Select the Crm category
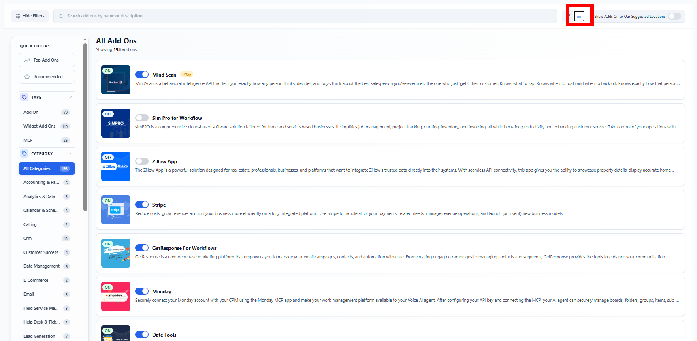 [x=47, y=238]
